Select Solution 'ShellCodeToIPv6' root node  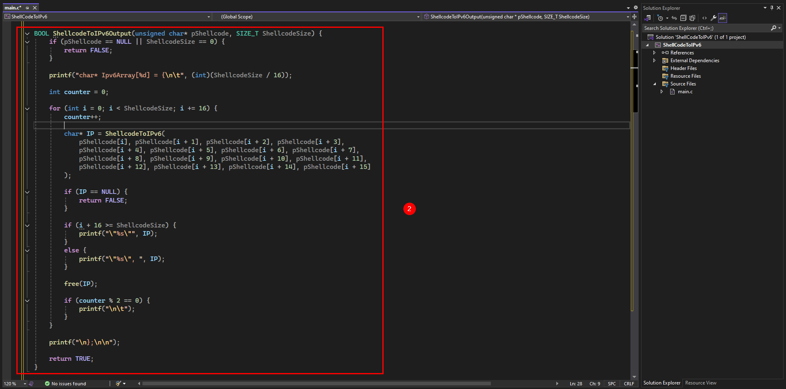point(700,37)
